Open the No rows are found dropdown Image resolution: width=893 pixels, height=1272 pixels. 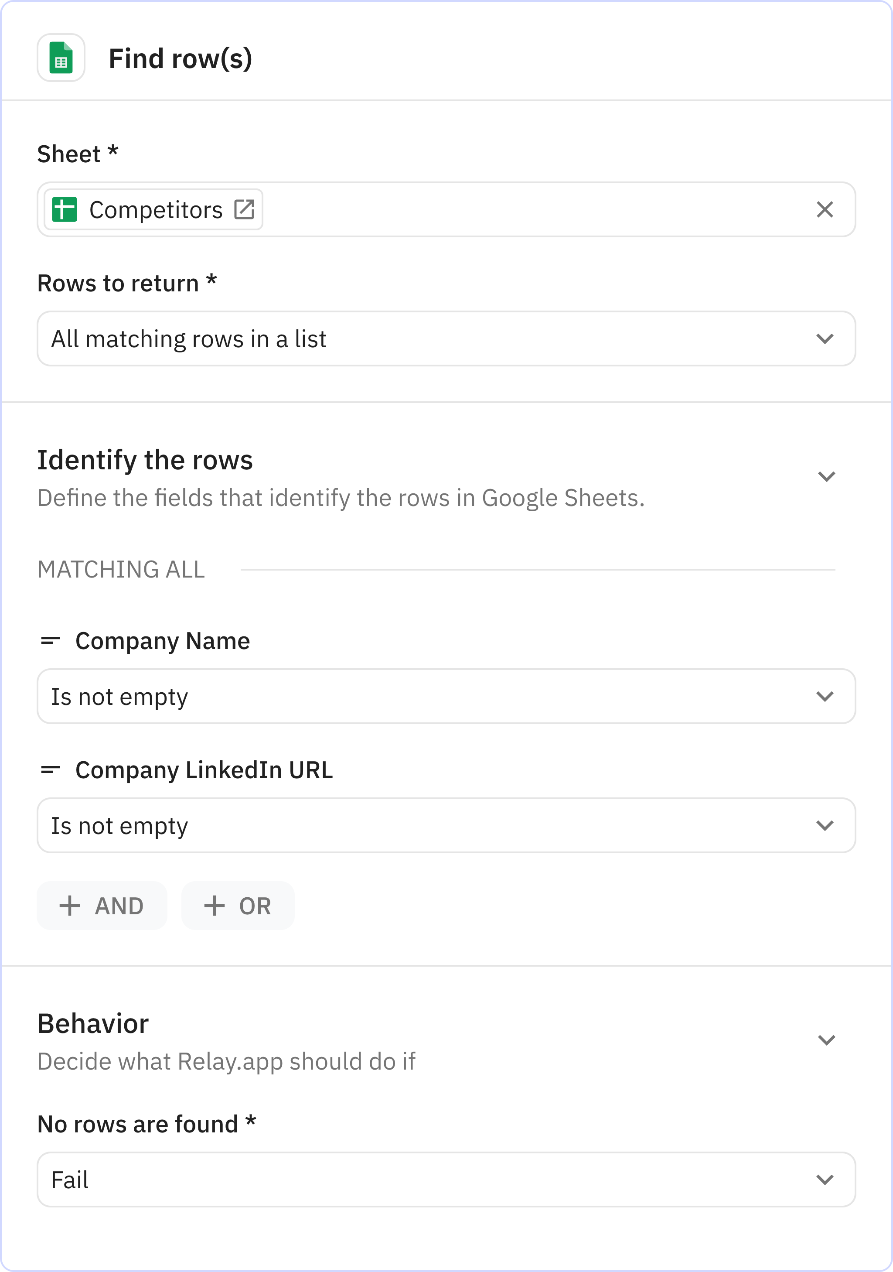[446, 1180]
